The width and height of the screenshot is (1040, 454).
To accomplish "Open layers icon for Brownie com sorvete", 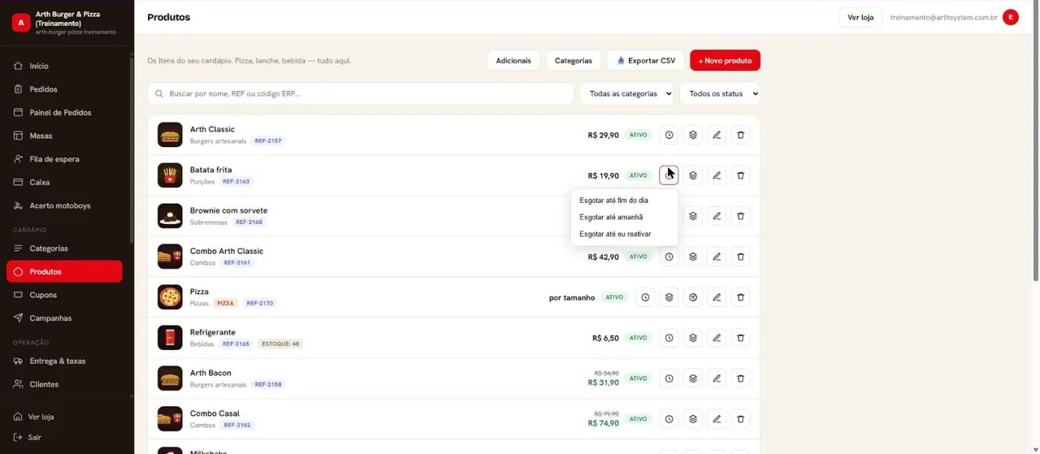I will (693, 216).
